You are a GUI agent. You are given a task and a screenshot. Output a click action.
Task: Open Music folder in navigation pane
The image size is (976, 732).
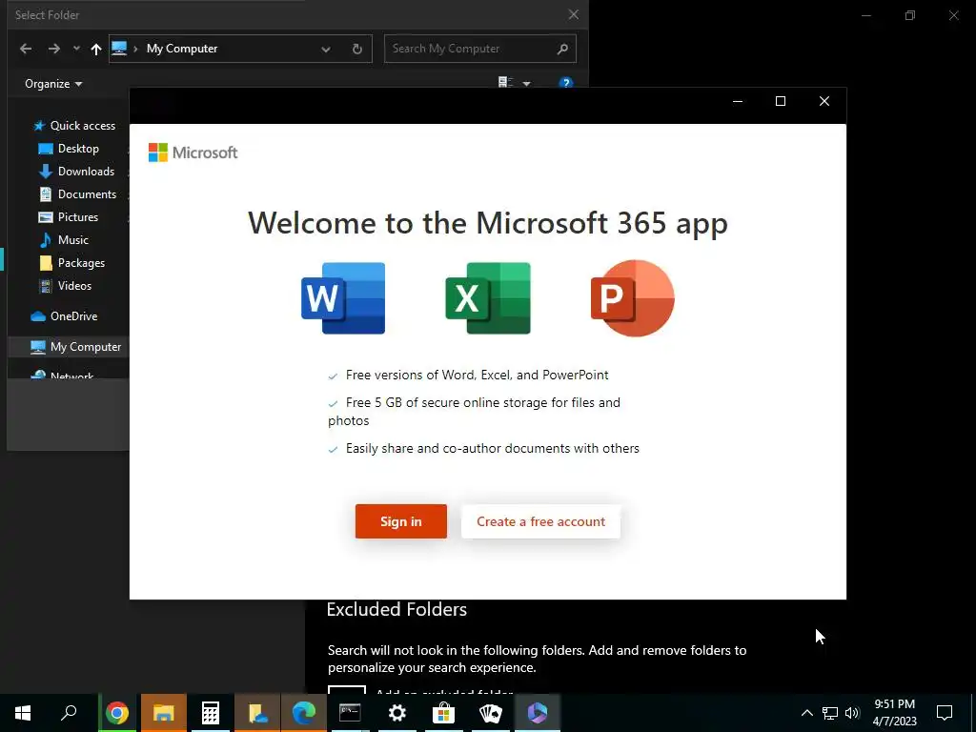[64, 240]
